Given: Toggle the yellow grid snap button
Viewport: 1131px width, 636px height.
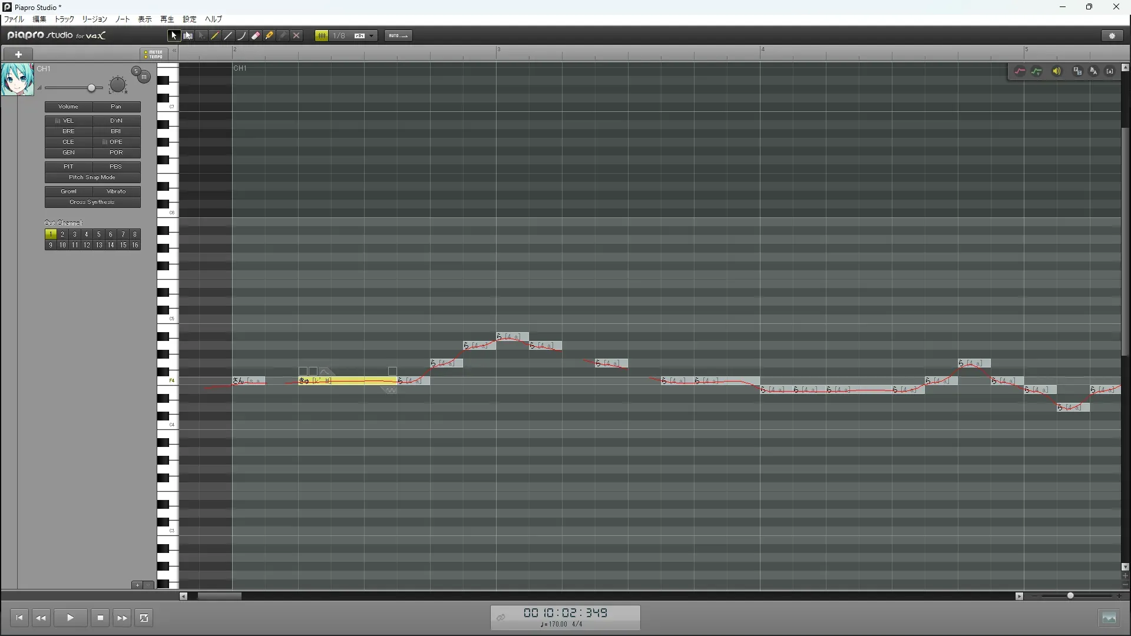Looking at the screenshot, I should [322, 36].
